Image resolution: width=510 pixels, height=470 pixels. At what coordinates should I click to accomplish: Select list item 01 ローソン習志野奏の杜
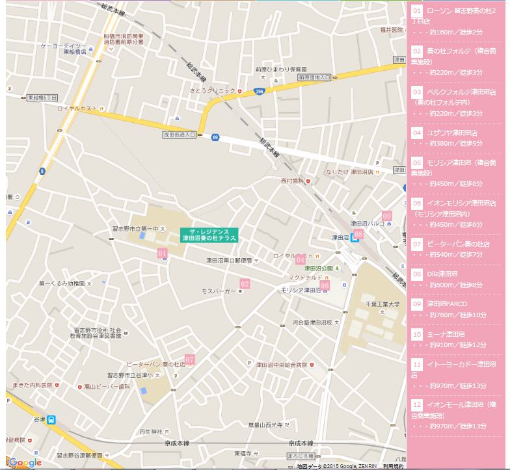tap(455, 16)
